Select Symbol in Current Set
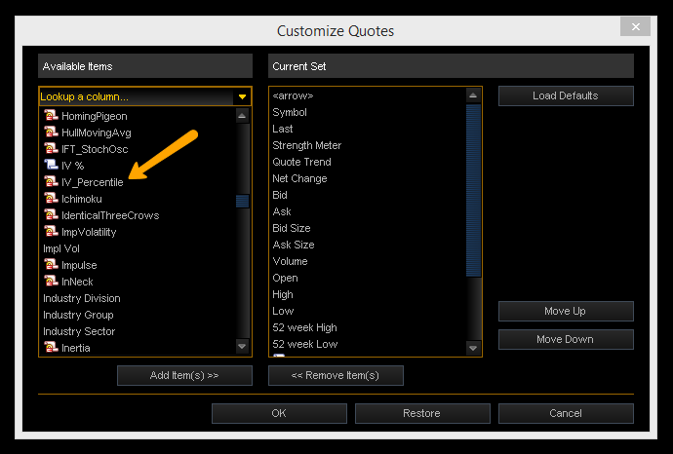Image resolution: width=673 pixels, height=454 pixels. [290, 112]
